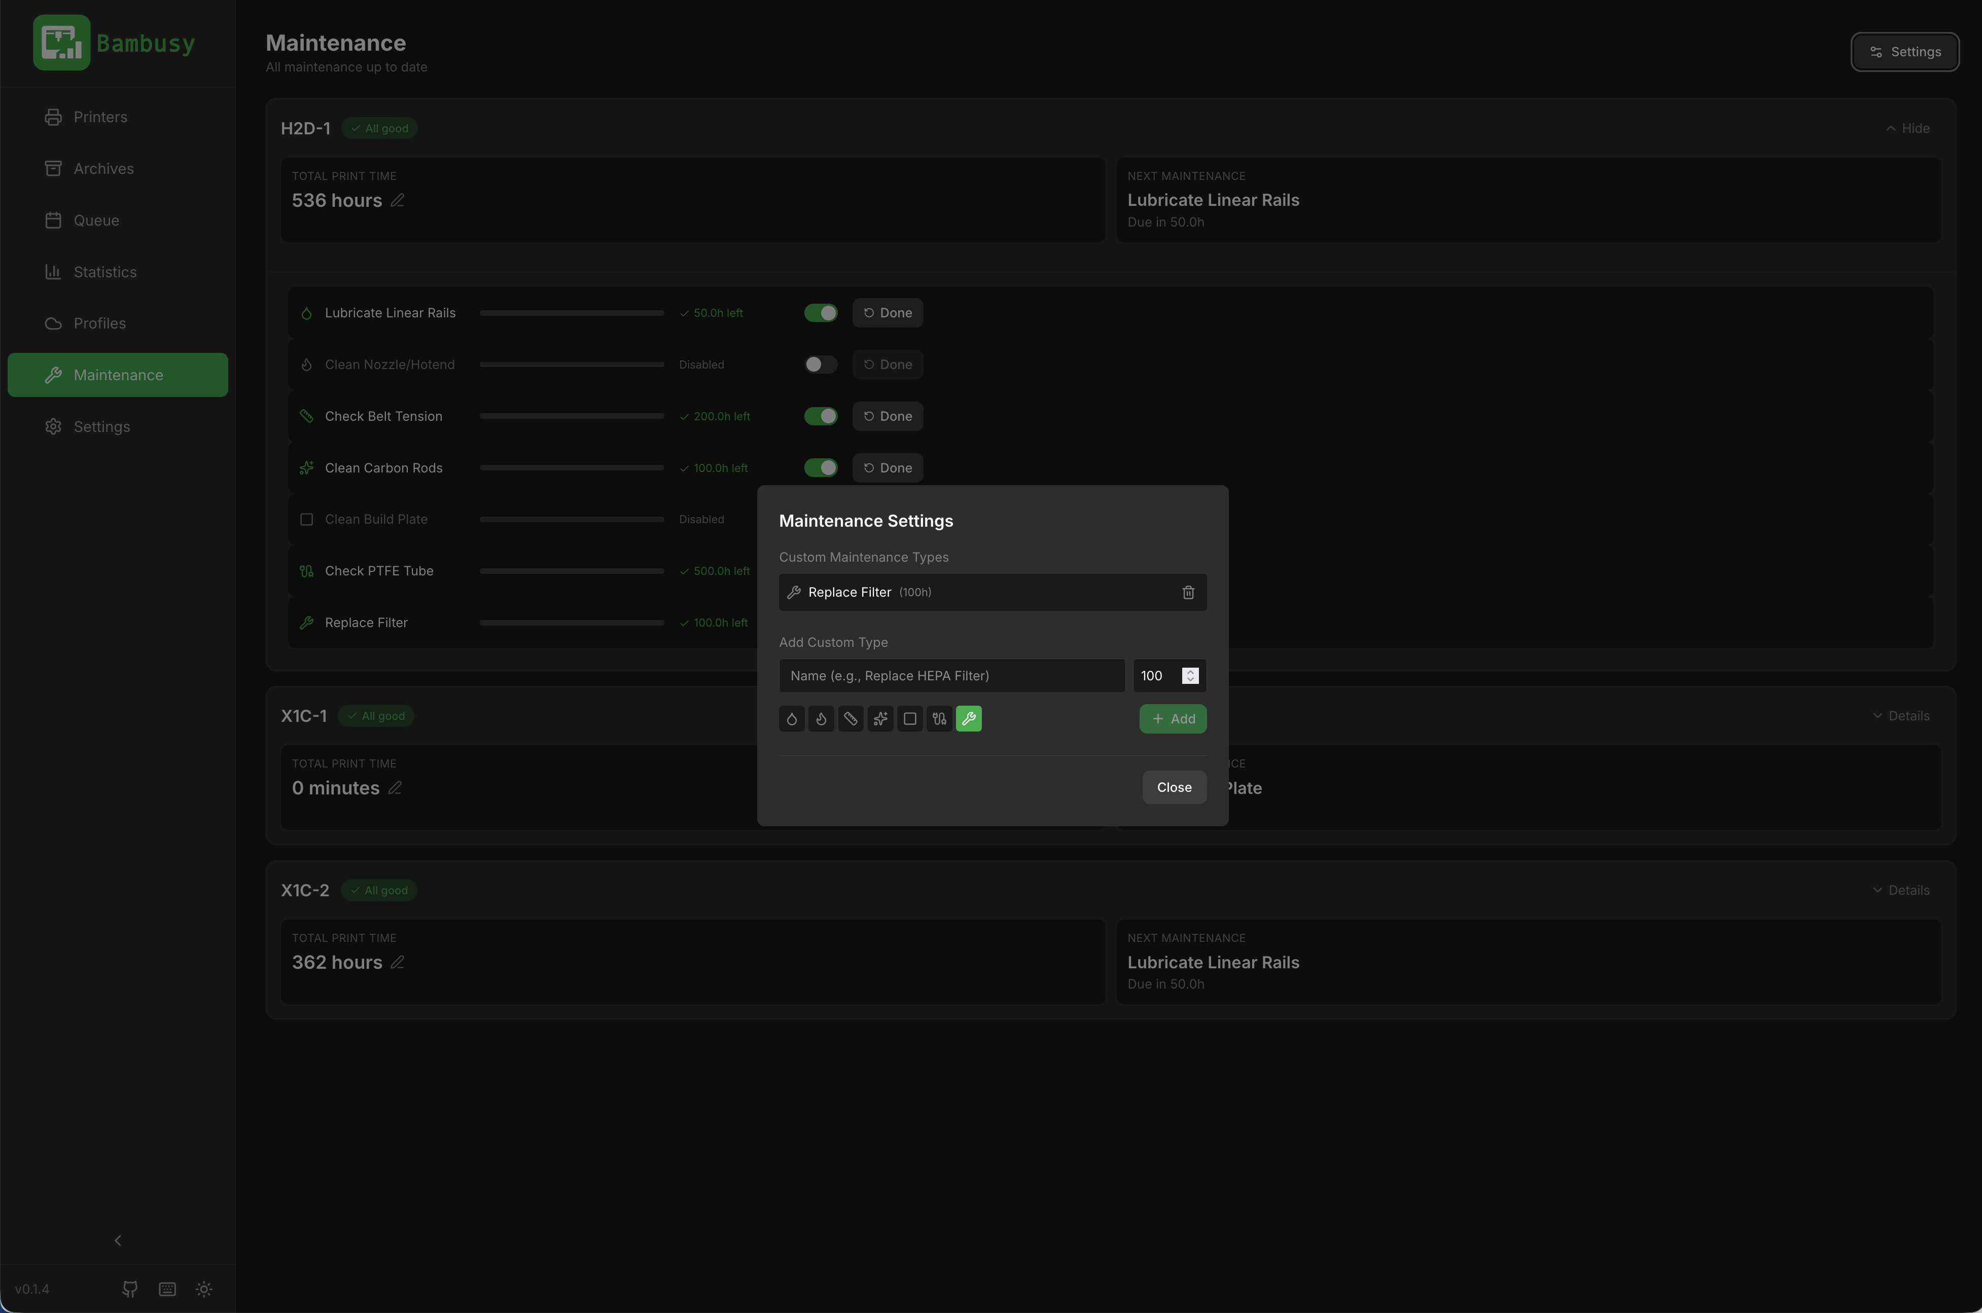Edit the 362 hours print time pencil
The height and width of the screenshot is (1313, 1982).
pos(397,962)
